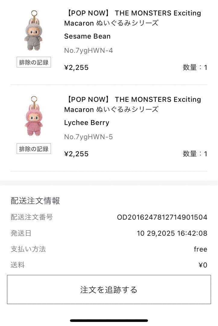
Task: Click product number No.7ygHWN-5
Action: pyautogui.click(x=88, y=137)
